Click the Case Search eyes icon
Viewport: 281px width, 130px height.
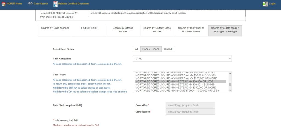[30, 4]
